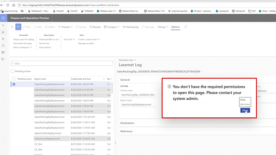This screenshot has width=276, height=155.
Task: Click the Report name field in General
Action: pos(138,105)
